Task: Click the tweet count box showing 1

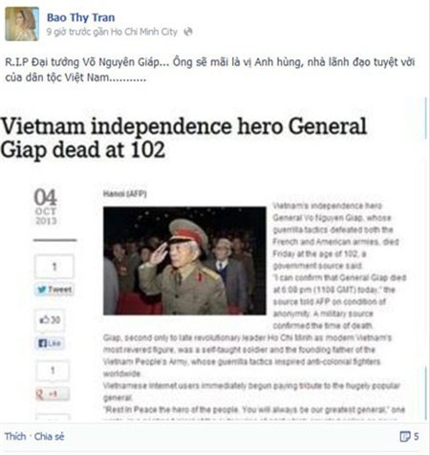Action: [x=54, y=267]
